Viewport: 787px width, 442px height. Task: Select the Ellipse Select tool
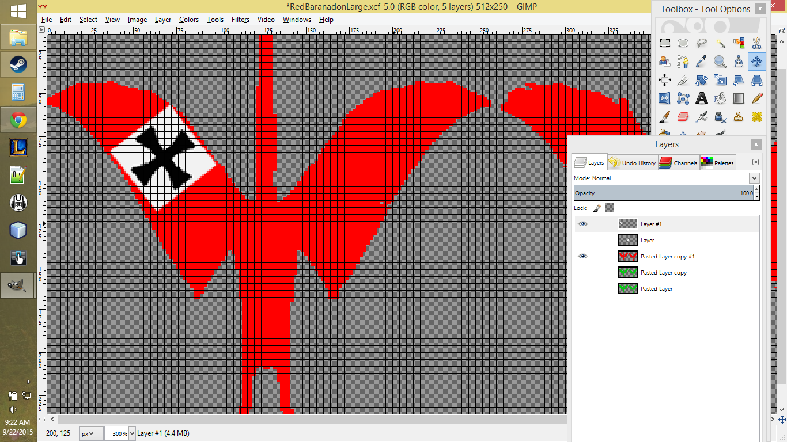coord(683,43)
